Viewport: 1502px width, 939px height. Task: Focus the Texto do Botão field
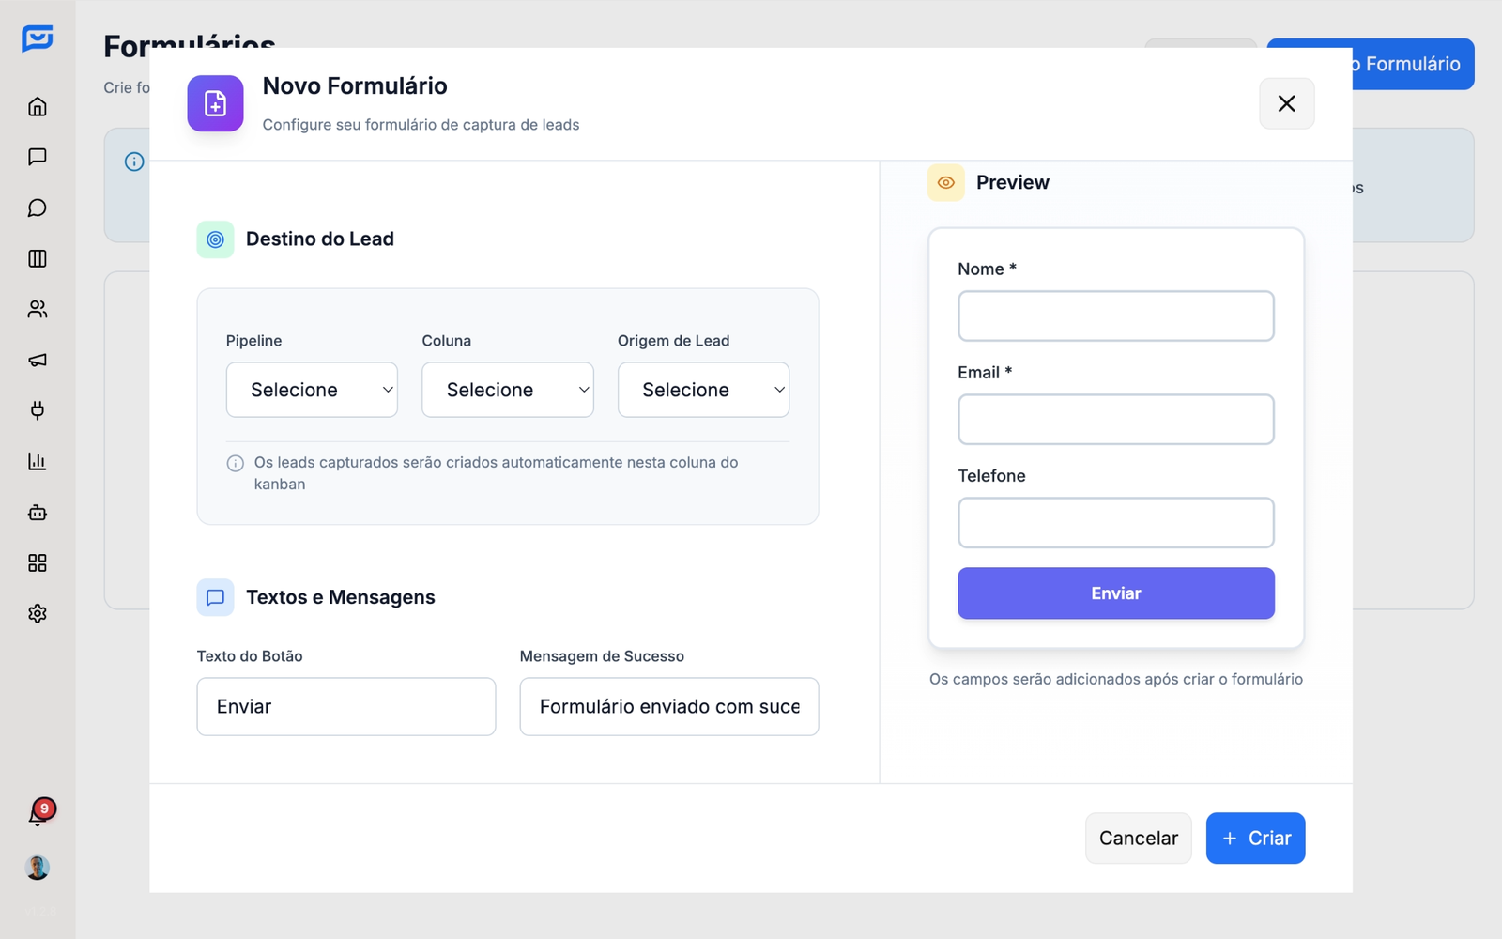(x=345, y=706)
